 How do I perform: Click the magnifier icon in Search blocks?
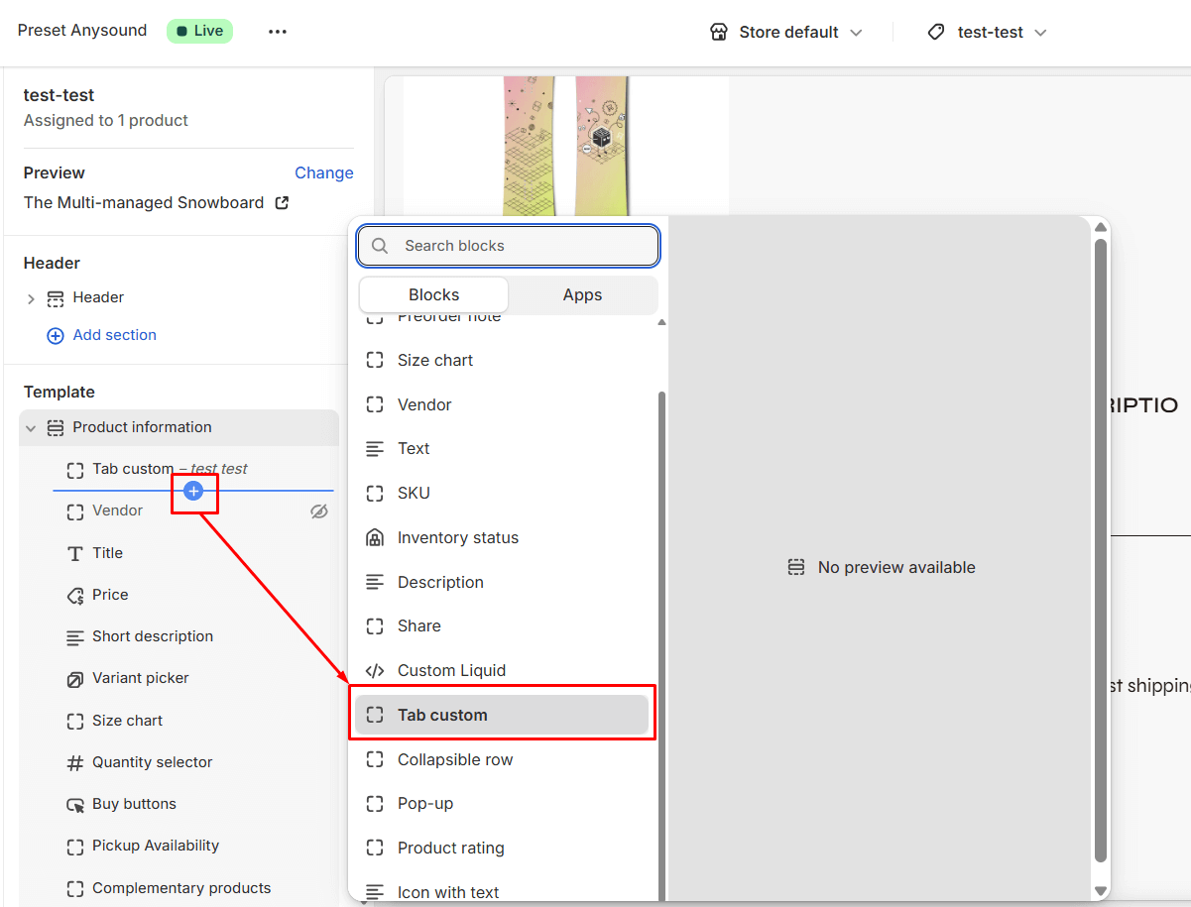pyautogui.click(x=380, y=245)
